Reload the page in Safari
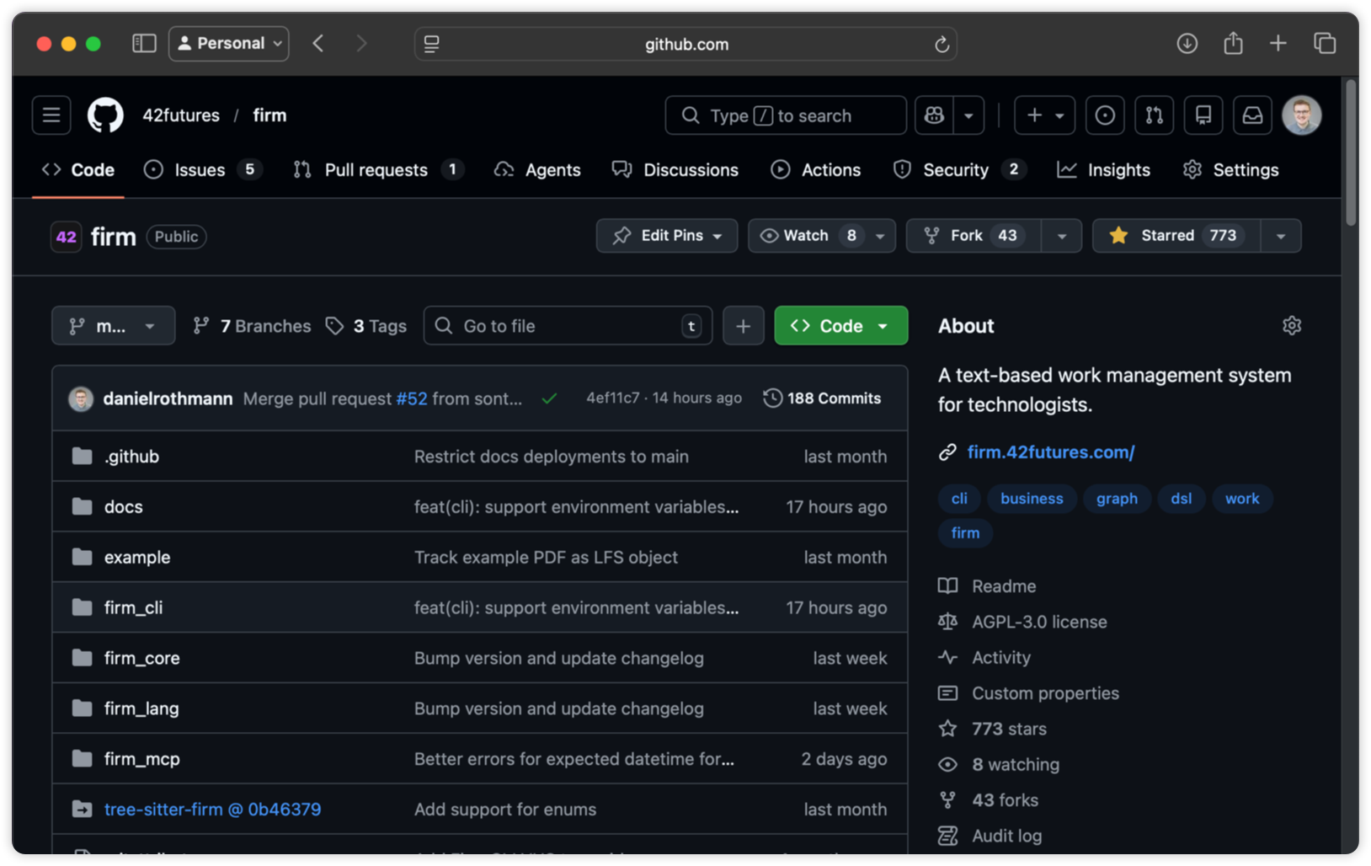The width and height of the screenshot is (1371, 866). tap(942, 44)
